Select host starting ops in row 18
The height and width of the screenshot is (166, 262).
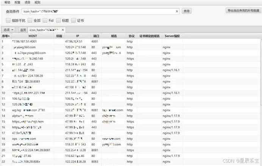pyautogui.click(x=24, y=139)
